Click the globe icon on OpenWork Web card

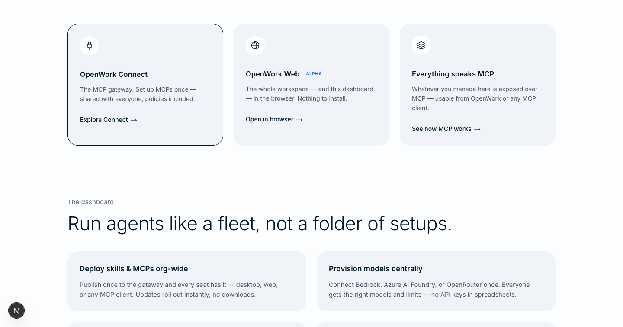coord(255,45)
